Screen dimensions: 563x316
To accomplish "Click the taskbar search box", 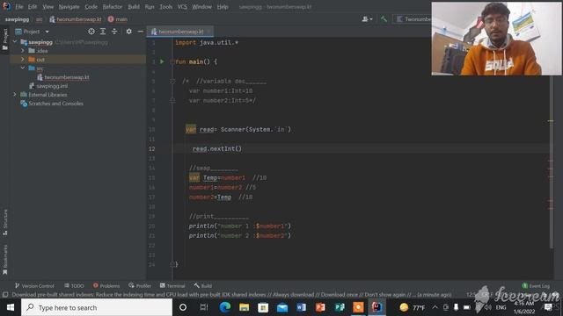I will pyautogui.click(x=97, y=307).
